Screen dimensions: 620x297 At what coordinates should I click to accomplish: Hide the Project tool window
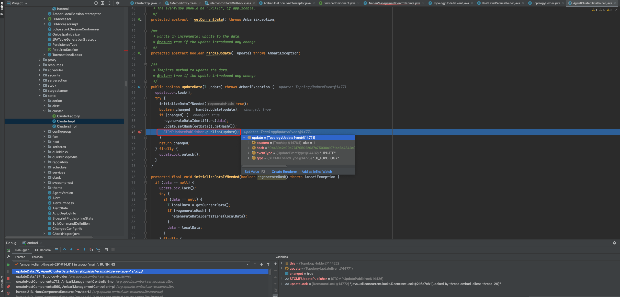pyautogui.click(x=125, y=3)
